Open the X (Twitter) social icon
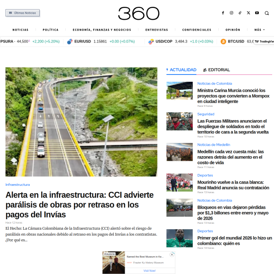This screenshot has width=274, height=274. 248,13
